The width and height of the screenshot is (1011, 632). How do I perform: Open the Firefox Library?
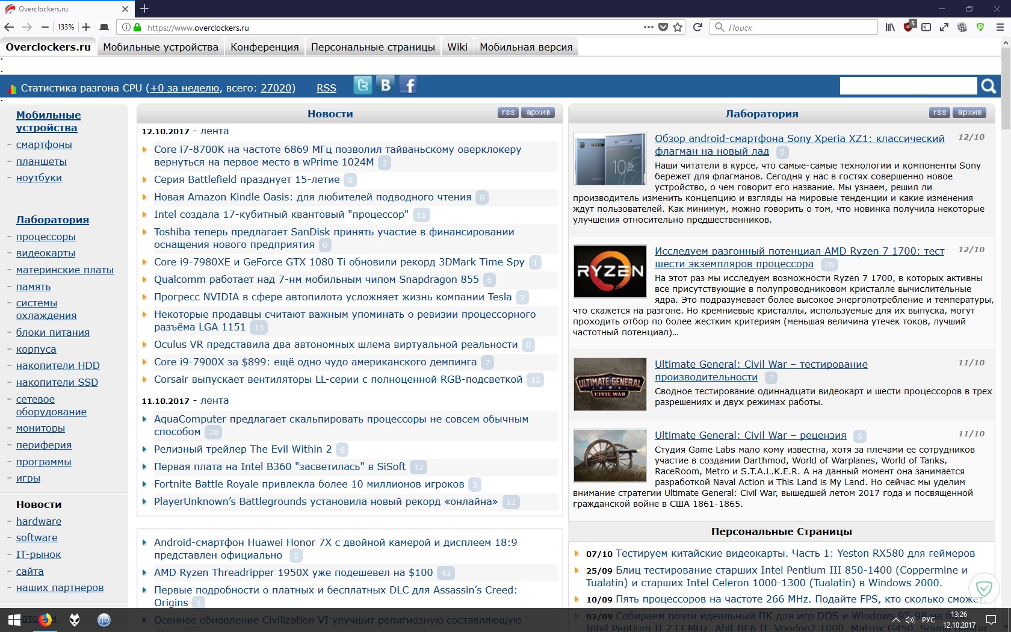point(890,27)
